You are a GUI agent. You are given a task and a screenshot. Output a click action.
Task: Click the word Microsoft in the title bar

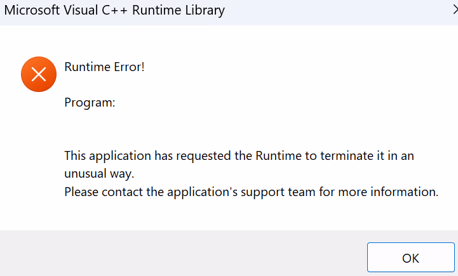pyautogui.click(x=32, y=10)
